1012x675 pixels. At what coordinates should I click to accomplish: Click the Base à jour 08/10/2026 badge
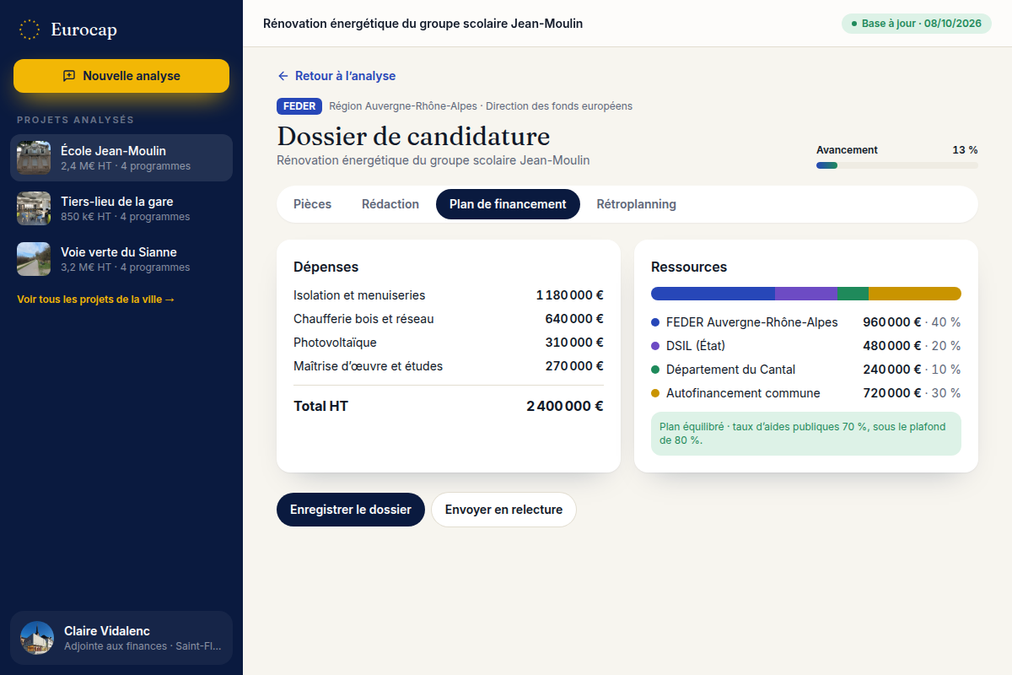pyautogui.click(x=917, y=24)
